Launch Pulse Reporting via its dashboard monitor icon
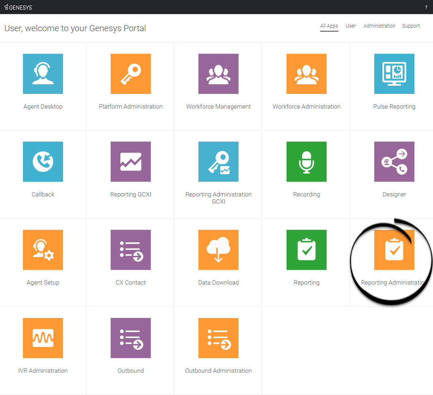 (394, 74)
